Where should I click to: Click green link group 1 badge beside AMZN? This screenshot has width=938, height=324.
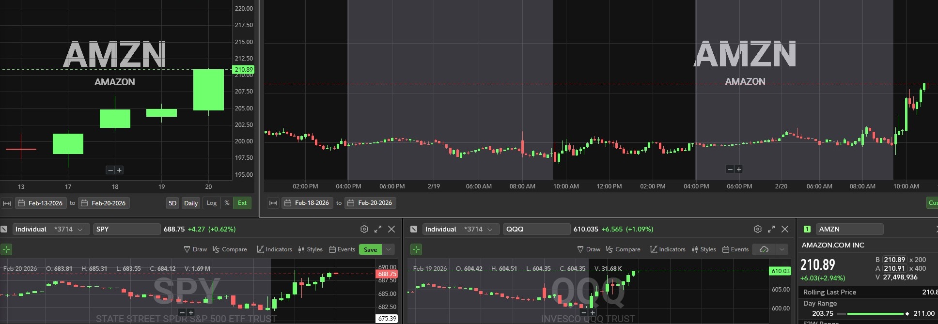(807, 229)
